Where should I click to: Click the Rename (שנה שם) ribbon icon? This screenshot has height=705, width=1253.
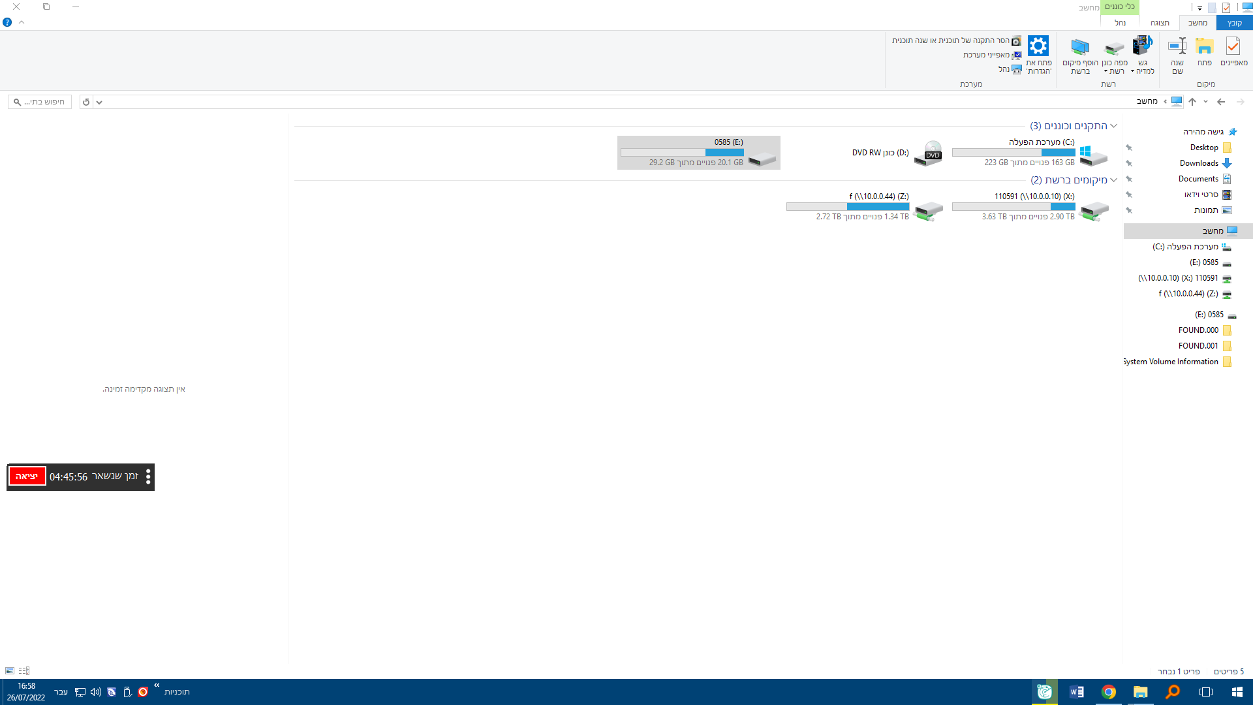[x=1177, y=47]
